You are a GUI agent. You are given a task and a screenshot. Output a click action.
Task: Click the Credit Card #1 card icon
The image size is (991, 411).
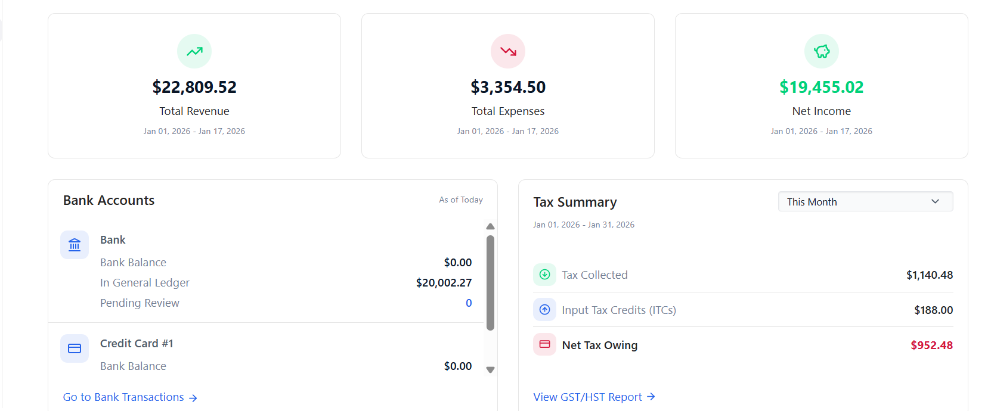(75, 348)
